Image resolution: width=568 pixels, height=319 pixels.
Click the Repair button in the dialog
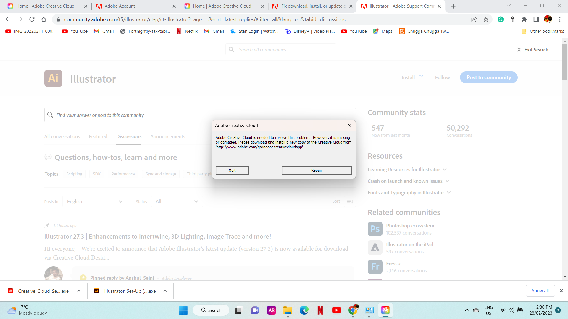click(x=316, y=170)
